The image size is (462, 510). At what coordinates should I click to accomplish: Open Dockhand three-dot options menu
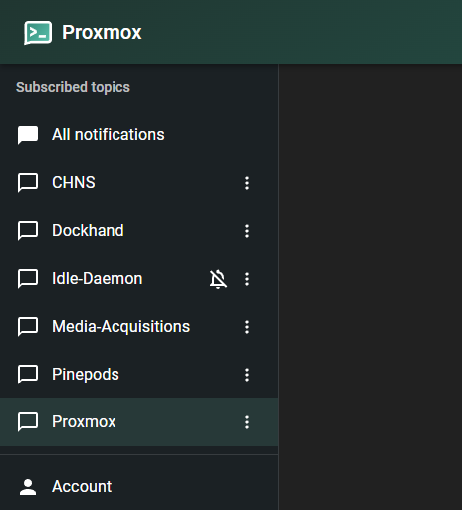(247, 231)
